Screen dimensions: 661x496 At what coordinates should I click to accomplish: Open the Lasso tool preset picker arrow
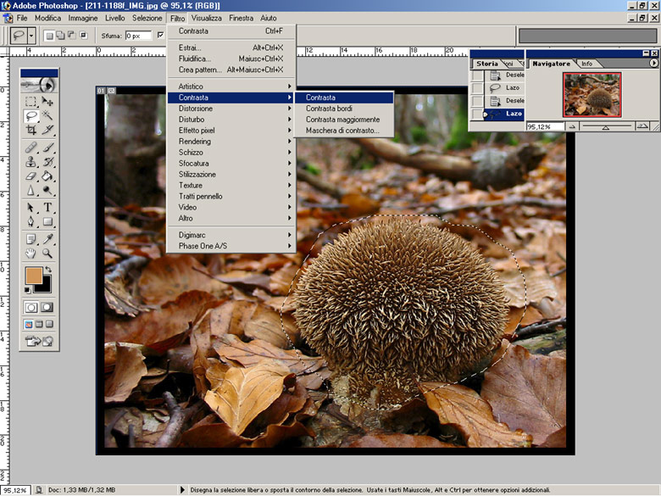tap(32, 36)
